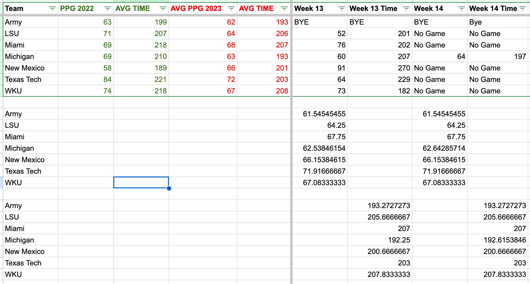Select WKU's Week 14 Time average 207.8333333

point(498,274)
